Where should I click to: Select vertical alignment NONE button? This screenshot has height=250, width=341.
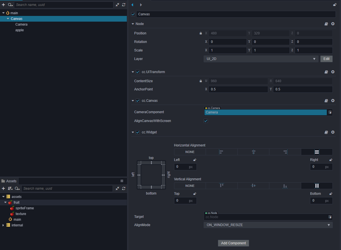[x=190, y=186]
